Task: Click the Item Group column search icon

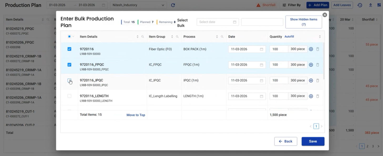Action: pyautogui.click(x=177, y=37)
